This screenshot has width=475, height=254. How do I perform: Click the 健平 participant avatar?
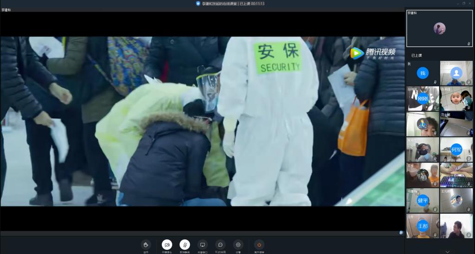[x=423, y=201]
